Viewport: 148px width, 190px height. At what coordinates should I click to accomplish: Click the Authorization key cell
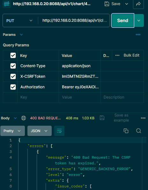(38, 87)
